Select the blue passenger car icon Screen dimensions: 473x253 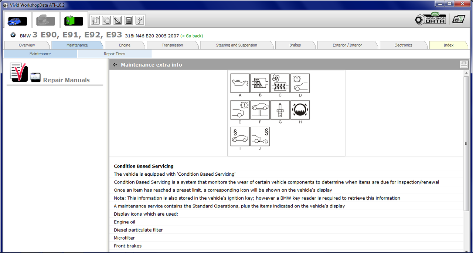click(17, 21)
